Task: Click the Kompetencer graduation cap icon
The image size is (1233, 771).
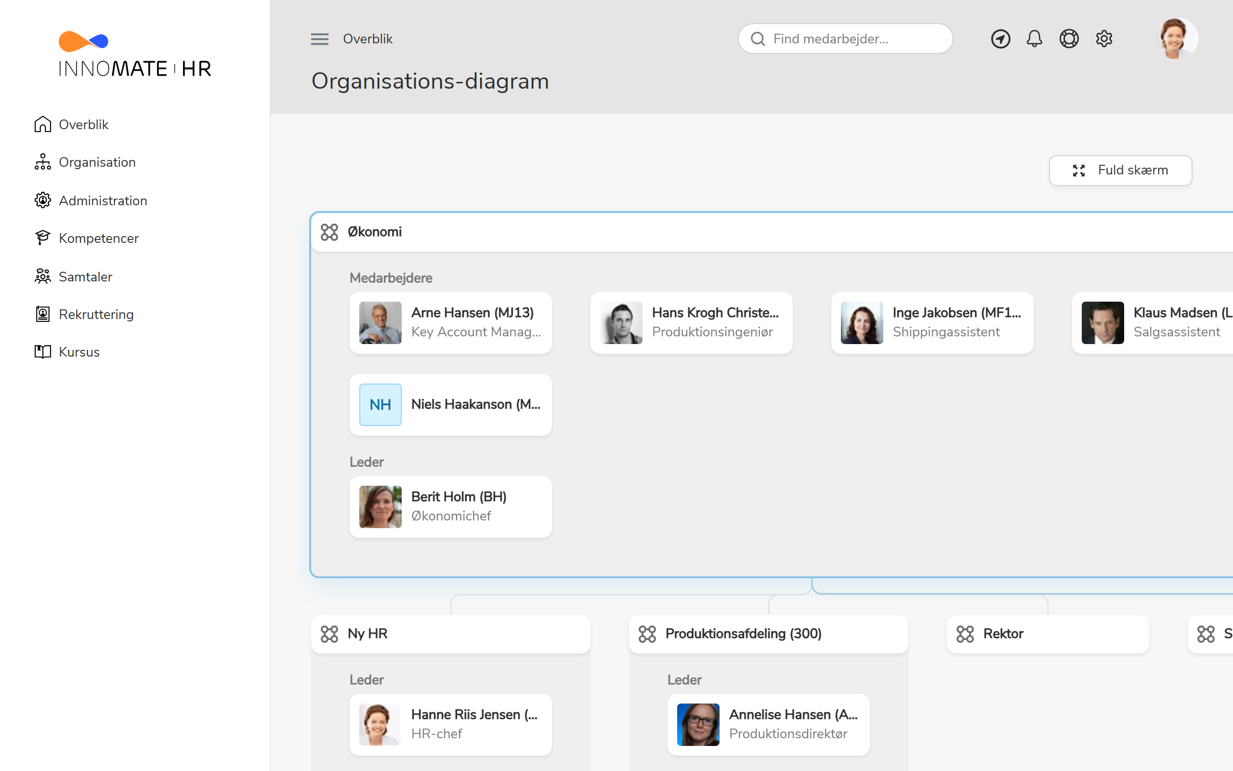Action: [x=43, y=238]
